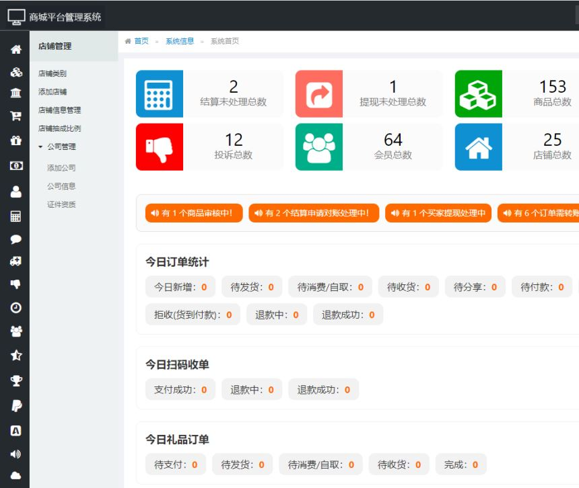Click 结算未处理总数 count 2
Image resolution: width=579 pixels, height=488 pixels.
(234, 87)
